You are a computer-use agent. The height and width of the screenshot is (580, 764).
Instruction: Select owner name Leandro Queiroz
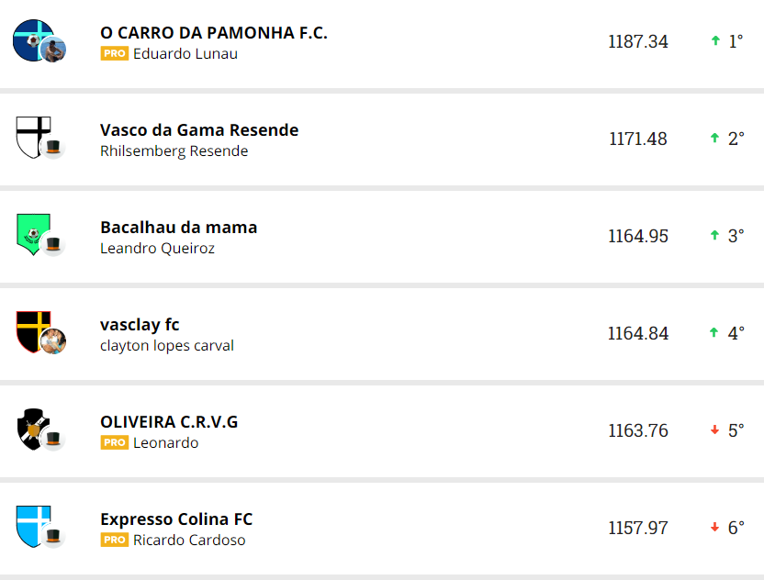click(157, 249)
